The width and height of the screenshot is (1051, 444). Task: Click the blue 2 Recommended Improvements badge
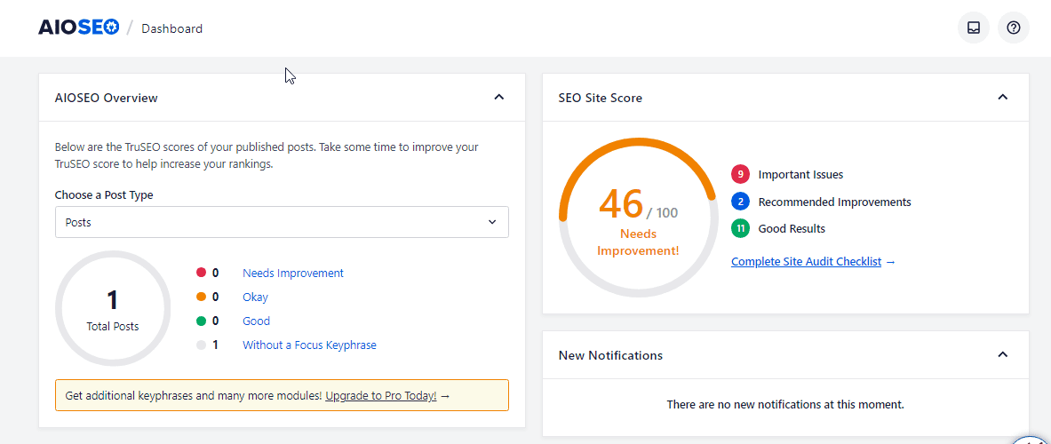point(741,202)
